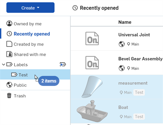Click the Test label tag on measurement
Image resolution: width=163 pixels, height=125 pixels.
point(139,92)
